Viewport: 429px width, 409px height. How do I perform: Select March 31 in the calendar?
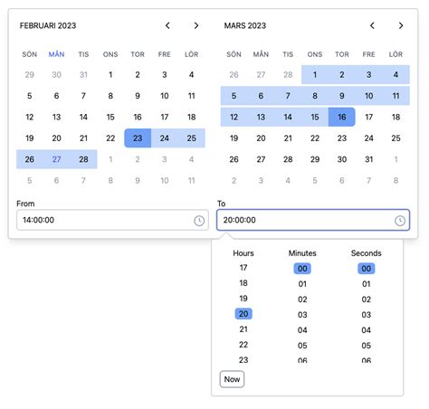tap(368, 159)
